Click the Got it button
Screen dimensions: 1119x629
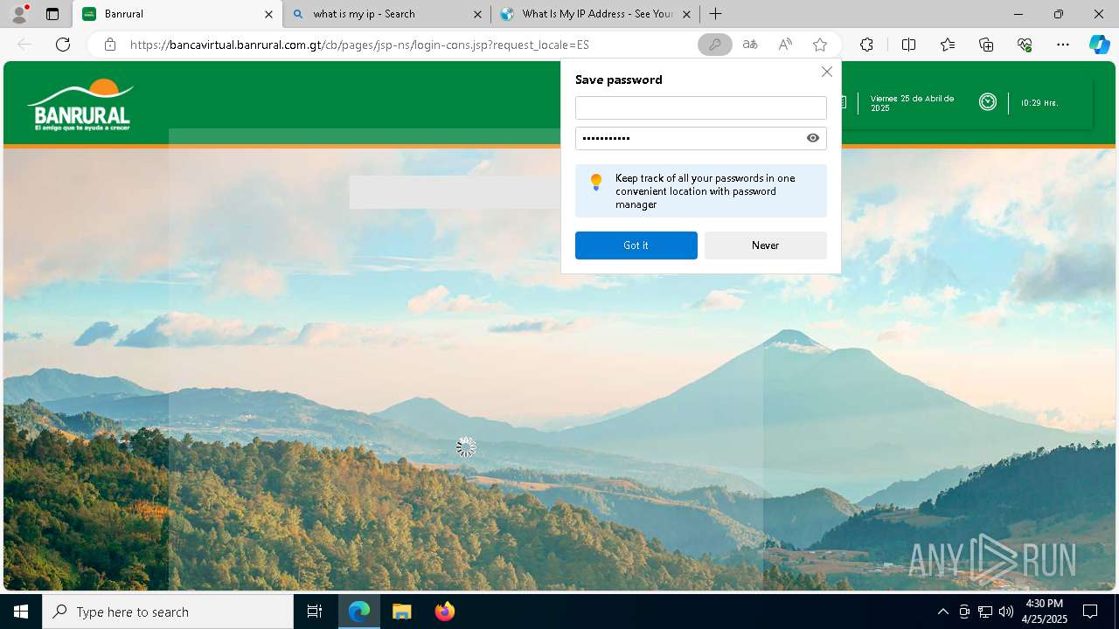[636, 245]
